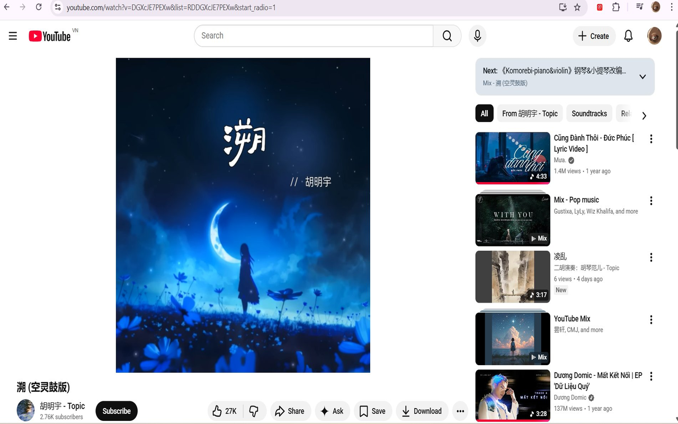The height and width of the screenshot is (424, 678).
Task: Download the video
Action: (x=422, y=411)
